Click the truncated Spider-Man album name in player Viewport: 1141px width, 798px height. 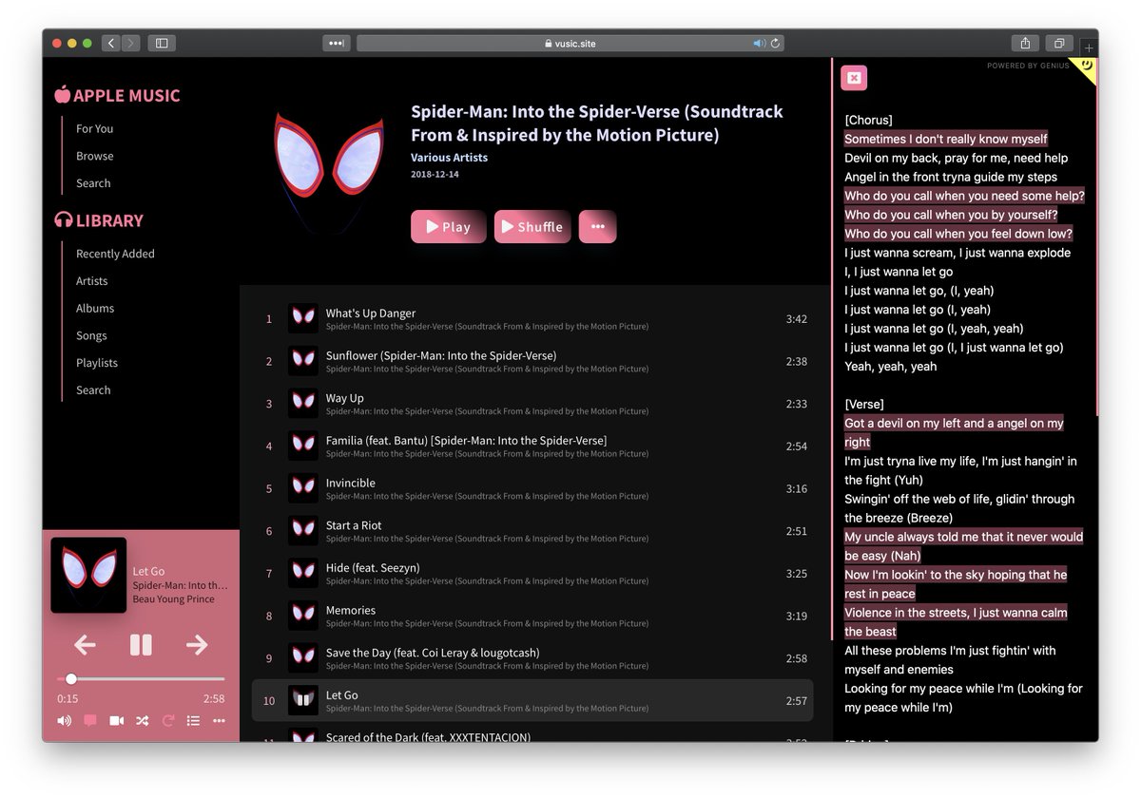[181, 585]
